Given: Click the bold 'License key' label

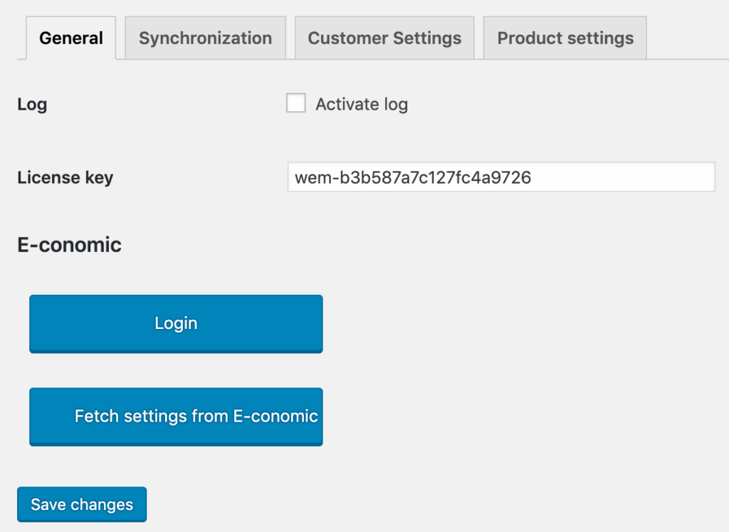Looking at the screenshot, I should (x=65, y=177).
